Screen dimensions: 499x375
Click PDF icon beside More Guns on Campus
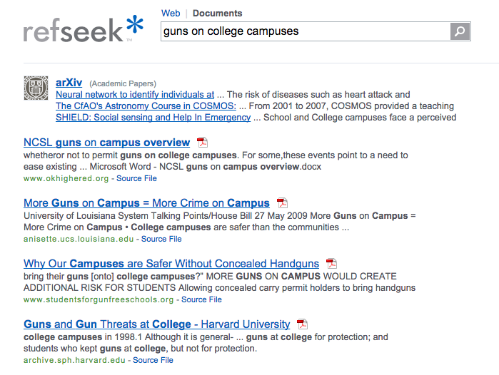pos(282,203)
